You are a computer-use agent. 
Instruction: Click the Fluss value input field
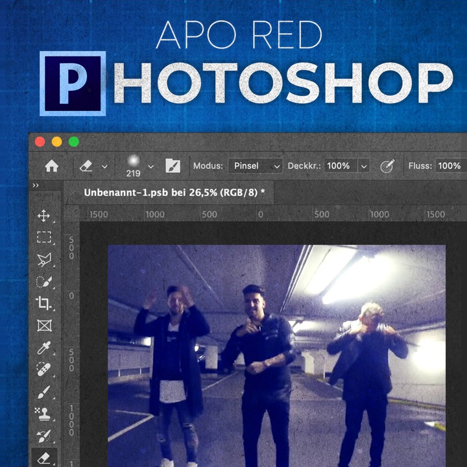pyautogui.click(x=449, y=166)
